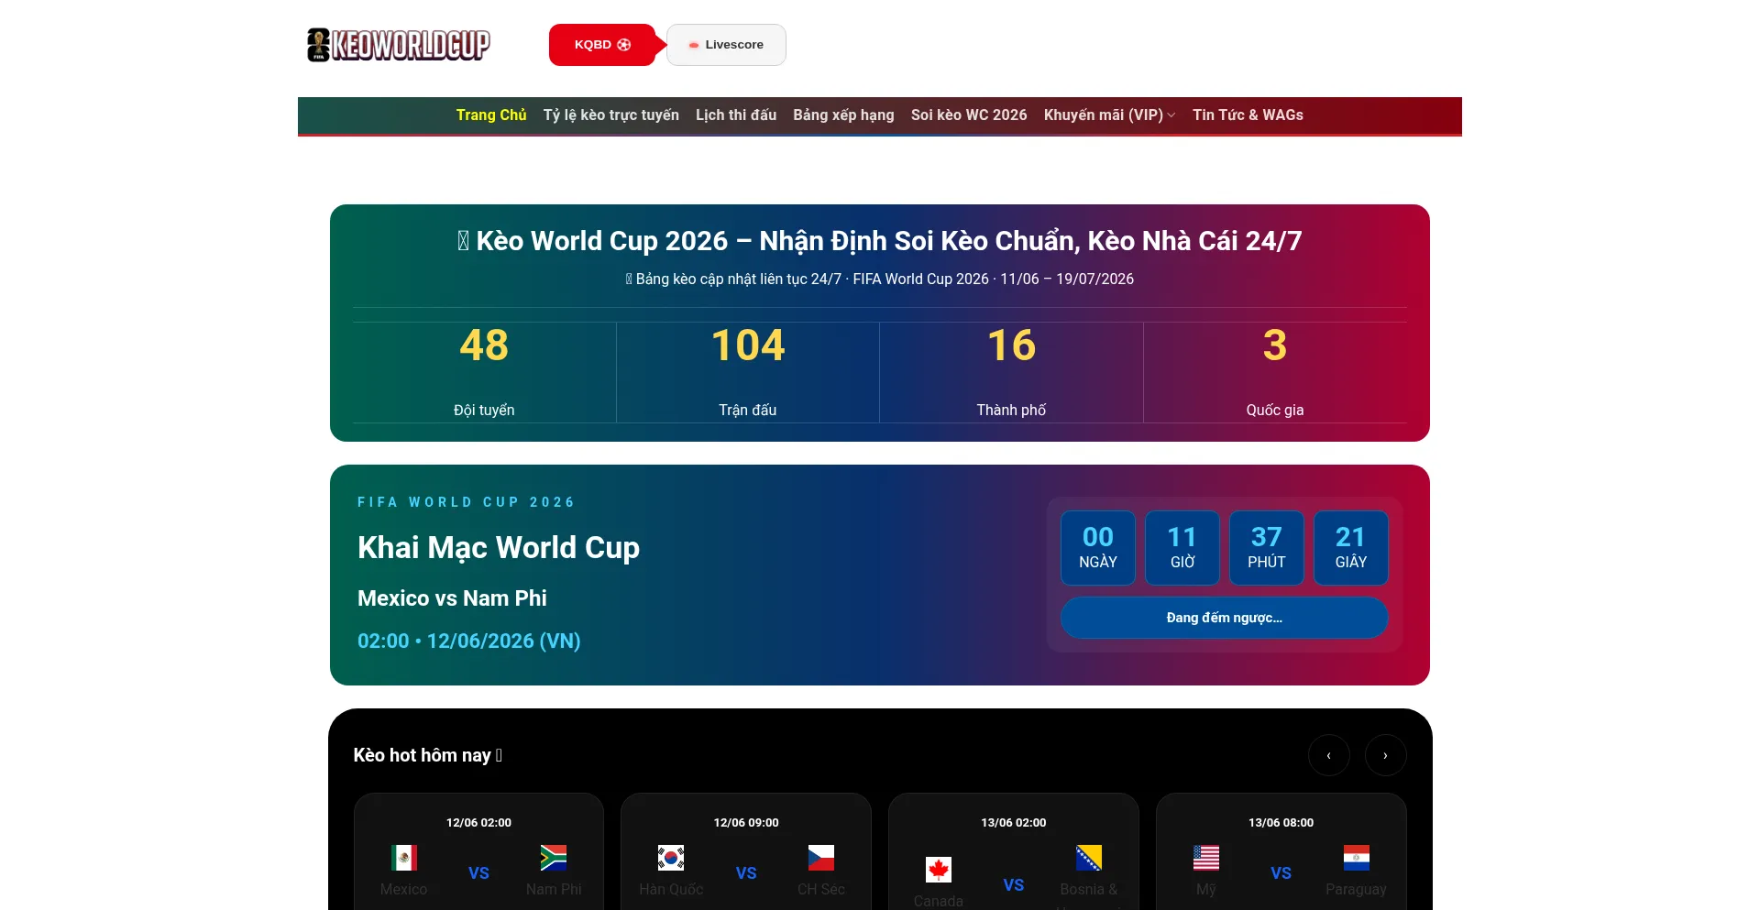1760x910 pixels.
Task: Click the Kèo World Cup 2026 main heading
Action: coord(880,241)
